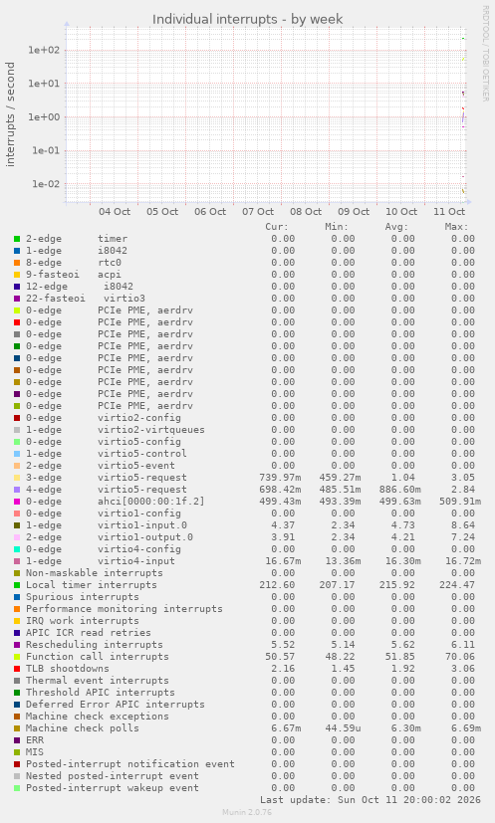Select the 886.60m average value
Image resolution: width=495 pixels, height=823 pixels.
click(400, 490)
